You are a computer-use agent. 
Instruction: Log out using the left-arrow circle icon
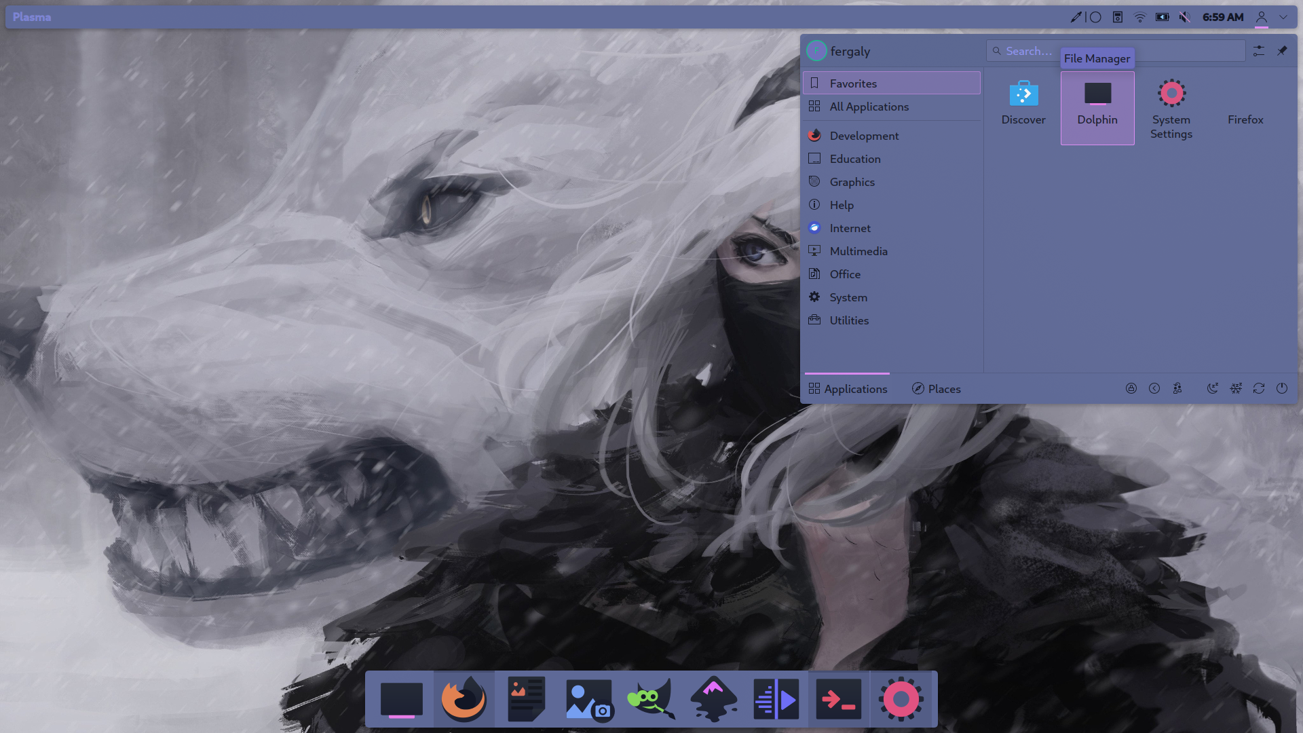[x=1154, y=388]
